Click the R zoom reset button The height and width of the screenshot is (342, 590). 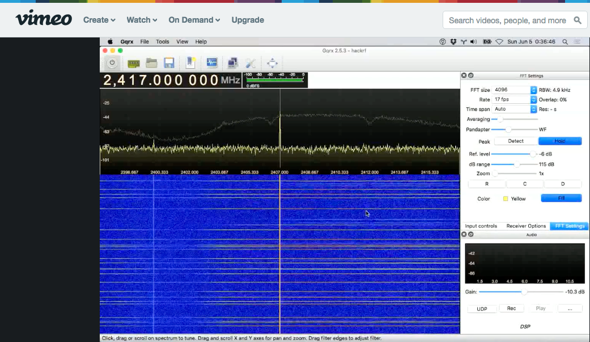coord(486,184)
